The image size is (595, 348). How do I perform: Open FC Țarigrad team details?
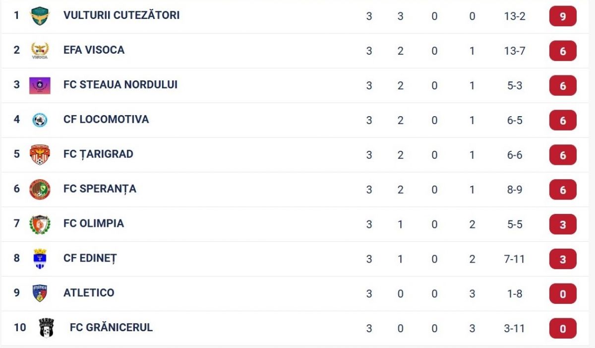point(98,154)
